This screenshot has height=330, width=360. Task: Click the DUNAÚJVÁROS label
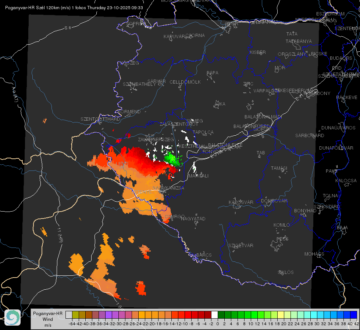(338, 128)
